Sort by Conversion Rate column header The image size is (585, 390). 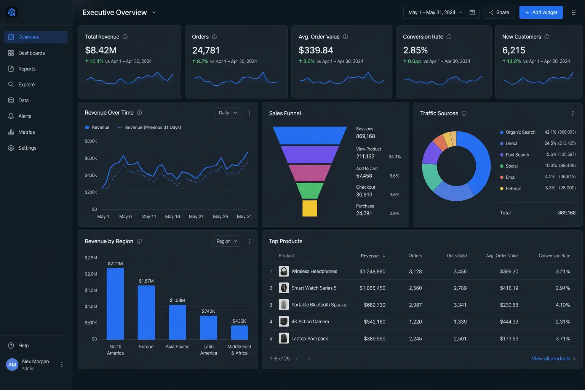click(x=555, y=256)
